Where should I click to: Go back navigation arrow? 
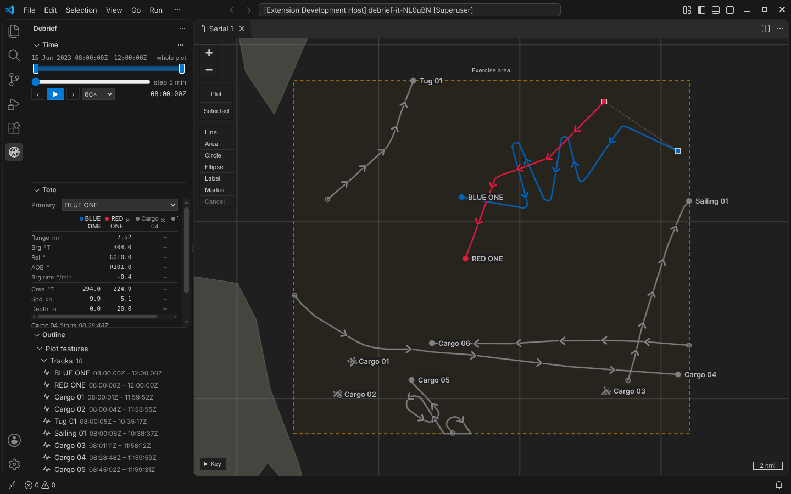point(233,10)
